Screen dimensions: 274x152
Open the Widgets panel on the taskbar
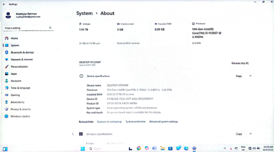[x=5, y=149]
